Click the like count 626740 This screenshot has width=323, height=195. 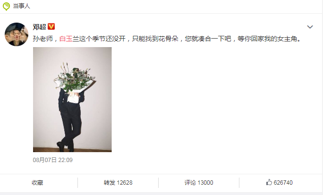283,182
